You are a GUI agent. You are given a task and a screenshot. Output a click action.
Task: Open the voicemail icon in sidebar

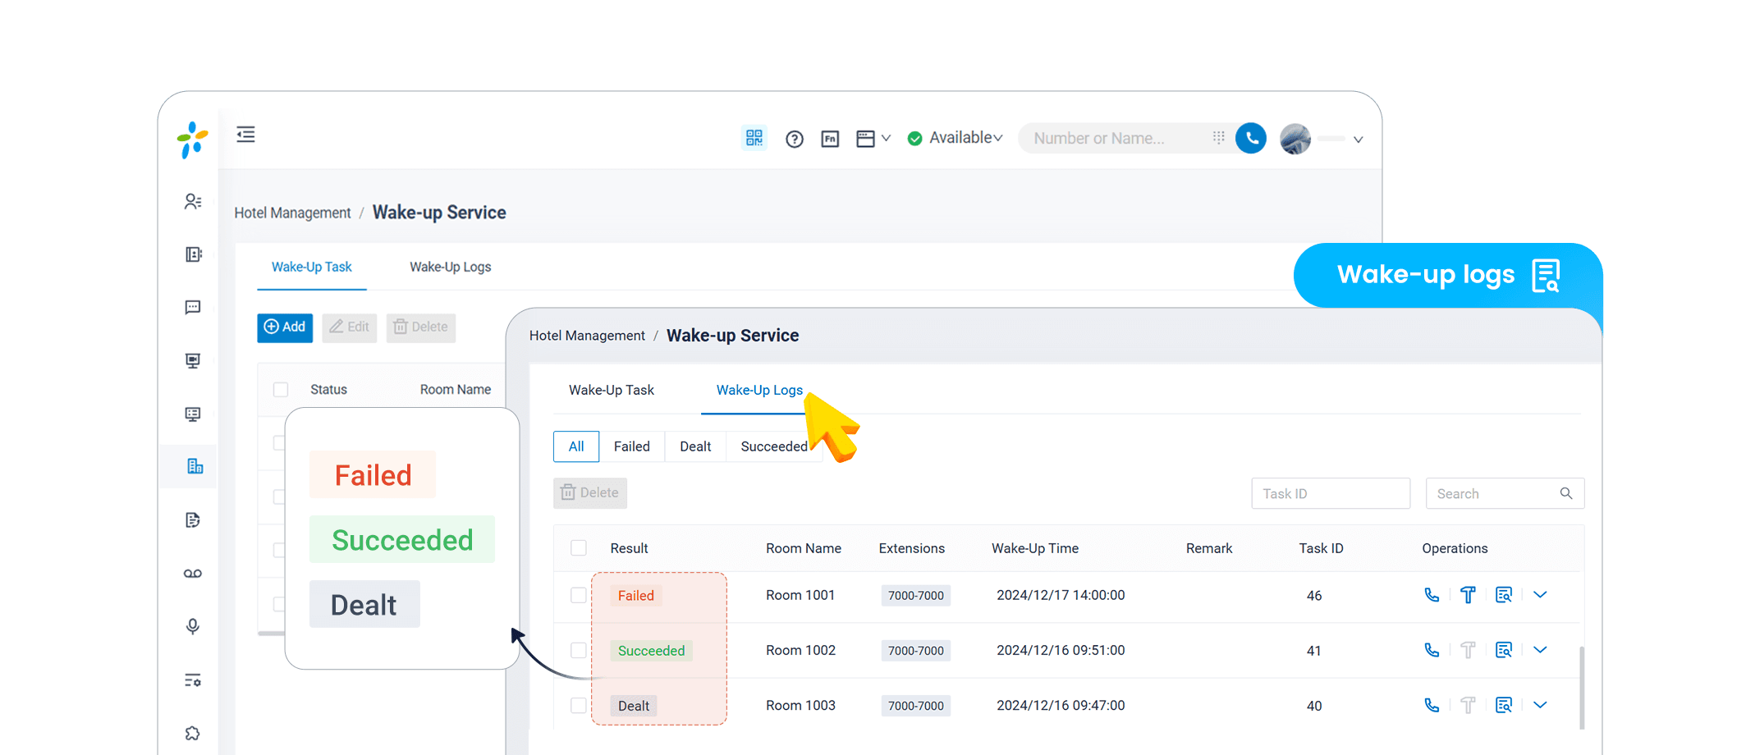click(193, 574)
